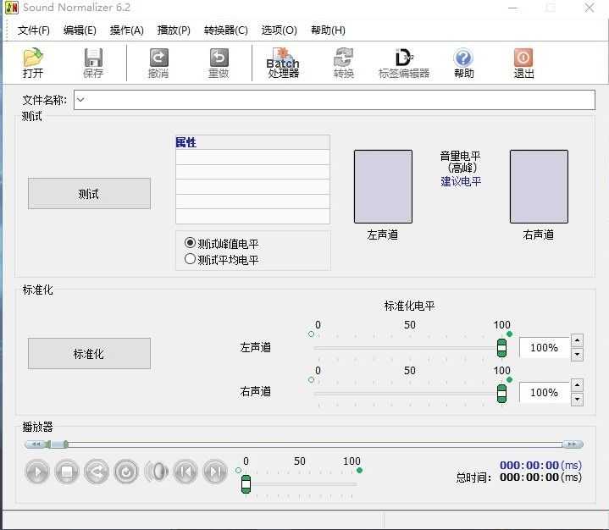Increase 左声道 level with the up spinner
The width and height of the screenshot is (609, 530).
coord(577,340)
